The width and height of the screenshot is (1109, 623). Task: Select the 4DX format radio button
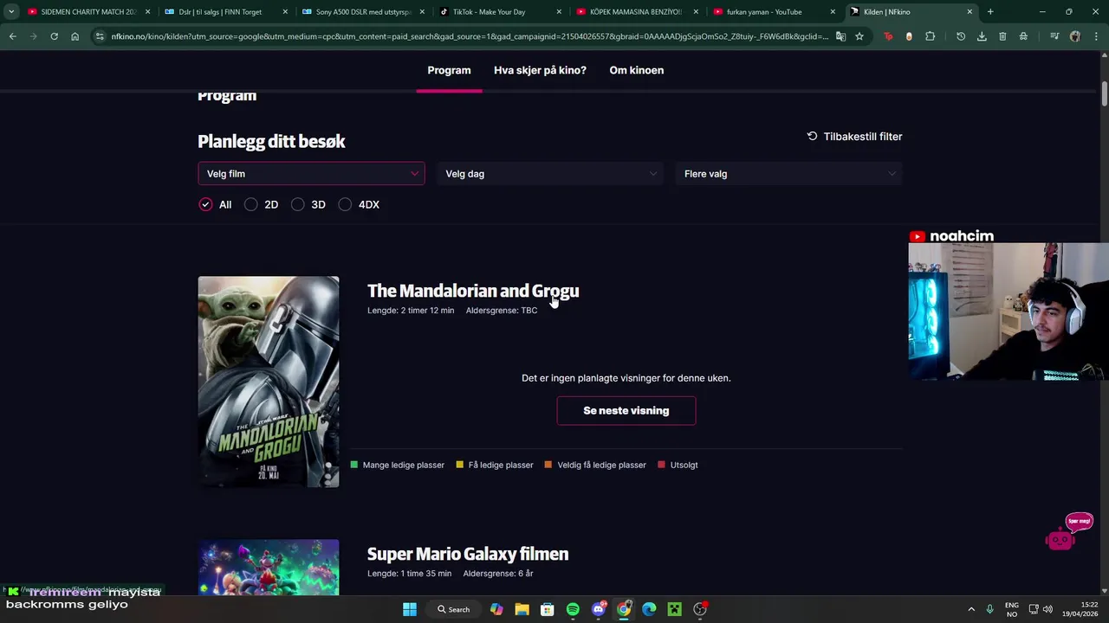click(x=345, y=204)
